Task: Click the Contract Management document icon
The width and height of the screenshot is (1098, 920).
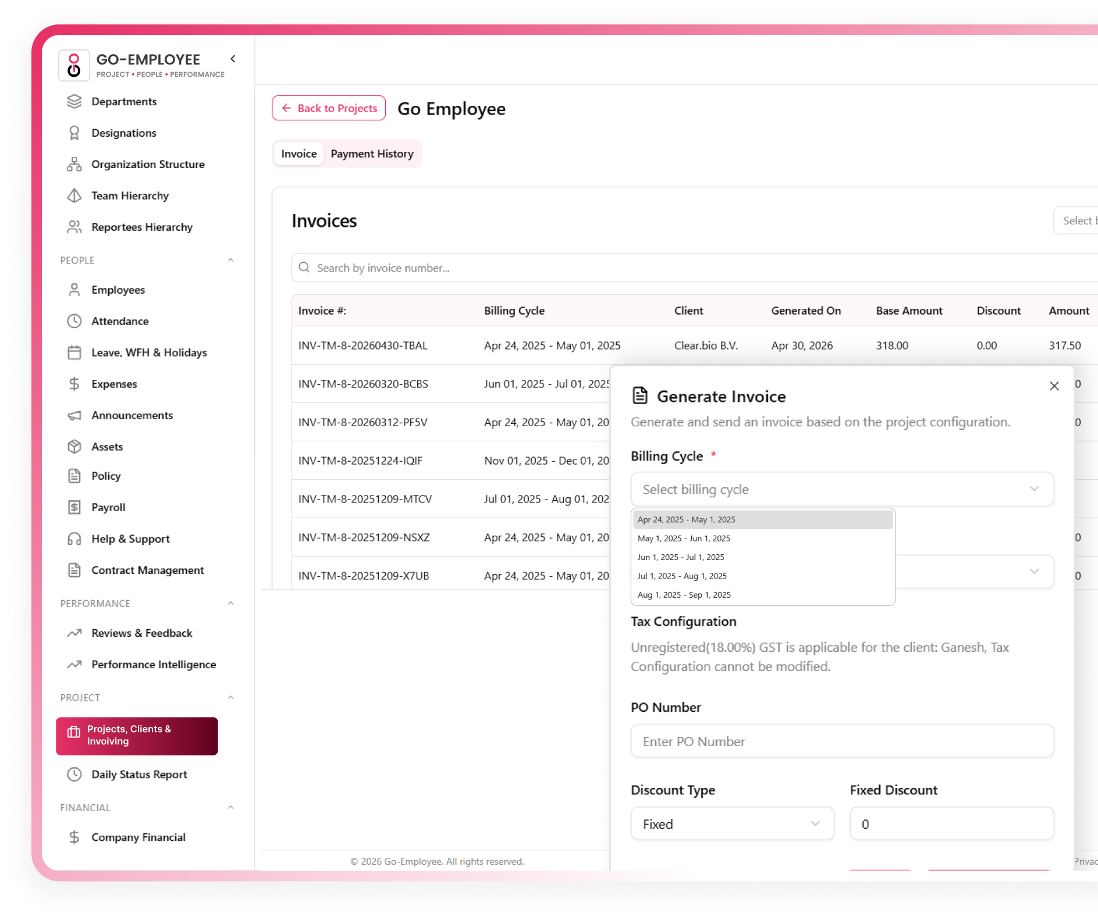Action: coord(74,570)
